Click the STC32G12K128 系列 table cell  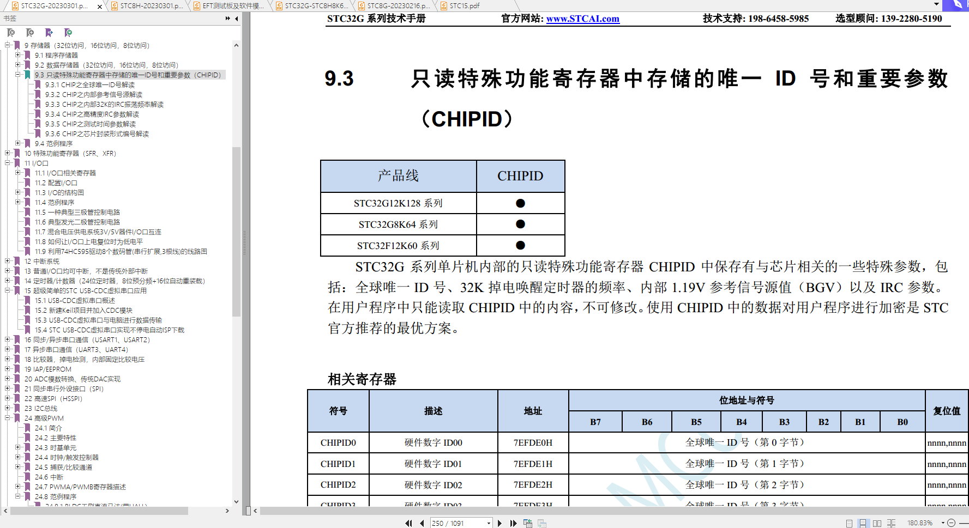click(x=398, y=203)
